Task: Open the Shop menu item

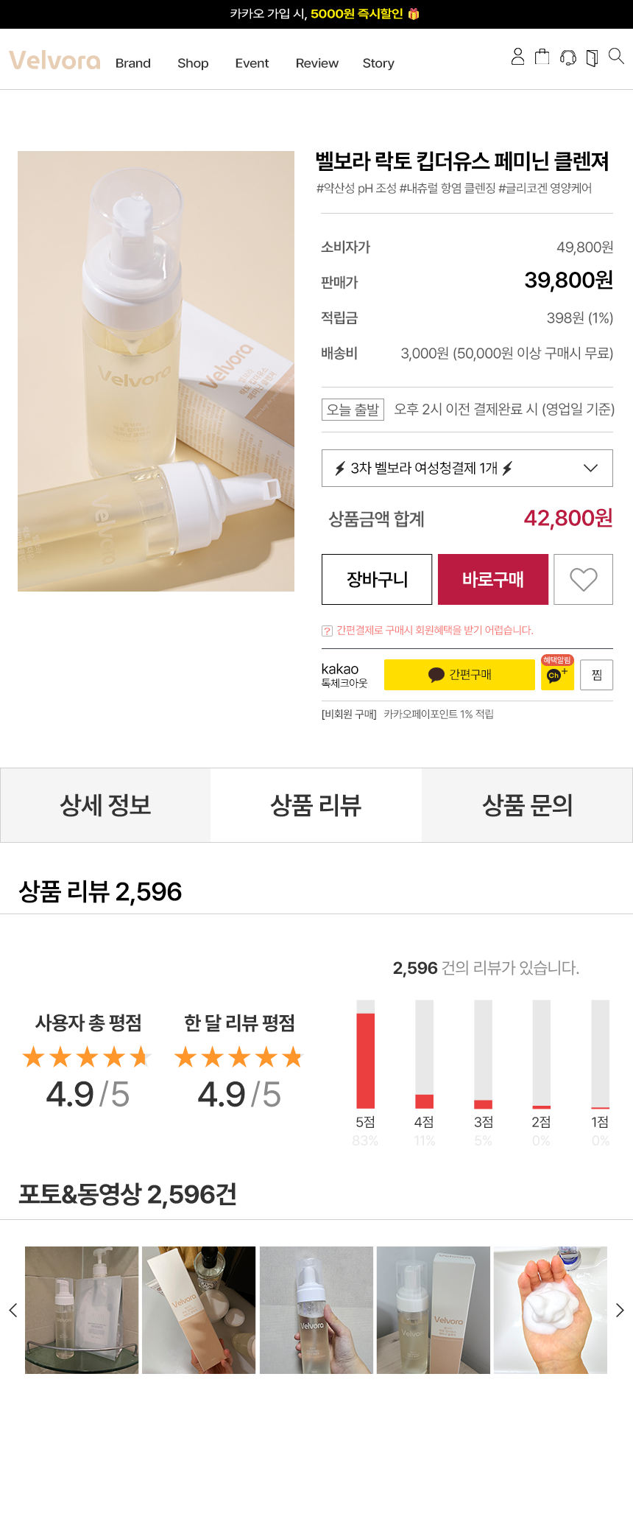Action: 193,63
